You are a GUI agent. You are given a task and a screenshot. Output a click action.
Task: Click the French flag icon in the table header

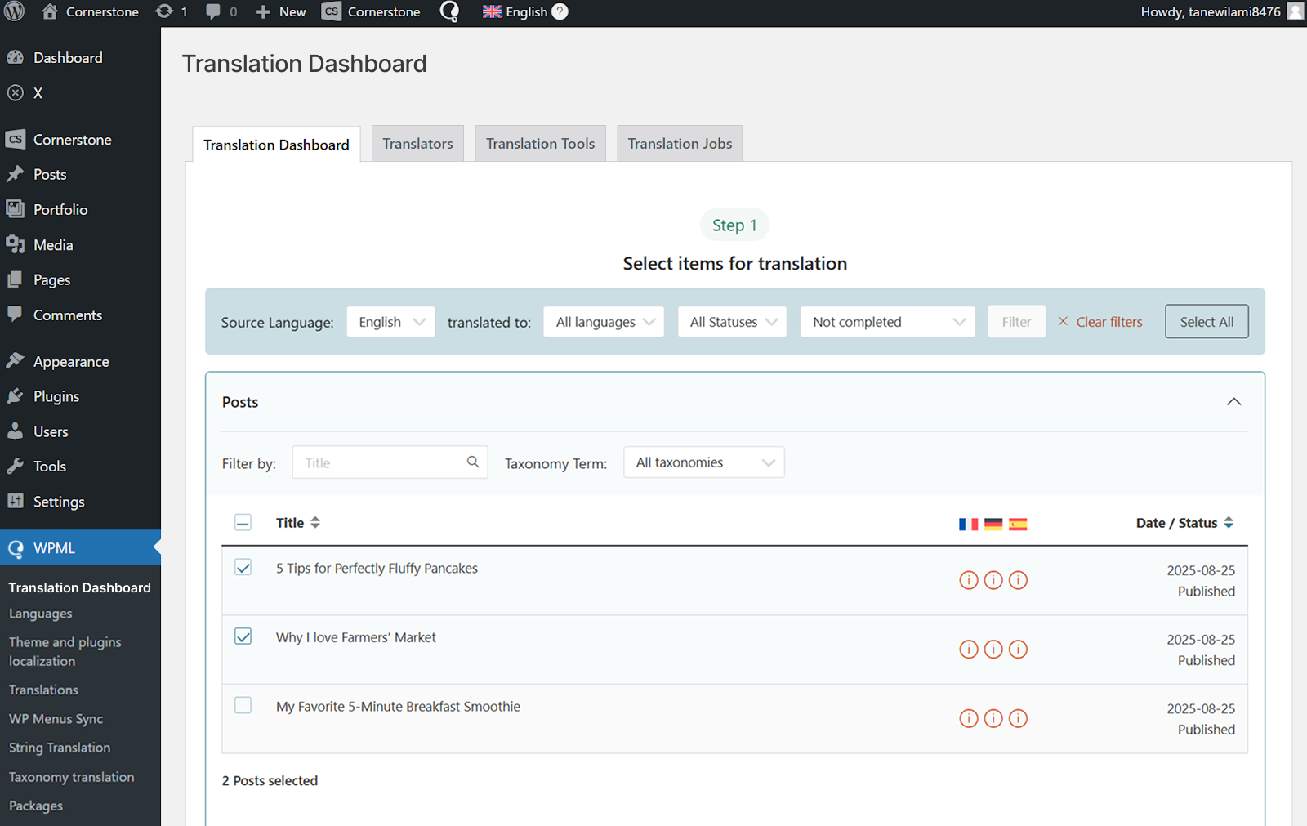point(969,523)
